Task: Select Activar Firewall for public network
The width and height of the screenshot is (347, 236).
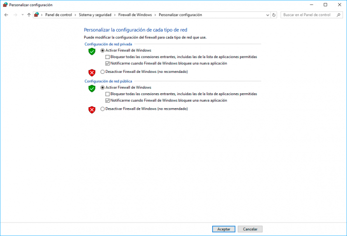Action: (126, 87)
